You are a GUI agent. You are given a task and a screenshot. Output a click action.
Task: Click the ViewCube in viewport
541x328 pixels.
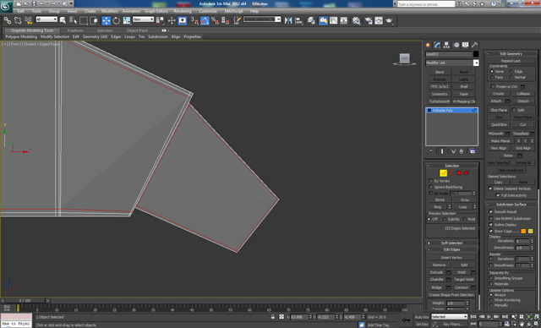tap(404, 58)
